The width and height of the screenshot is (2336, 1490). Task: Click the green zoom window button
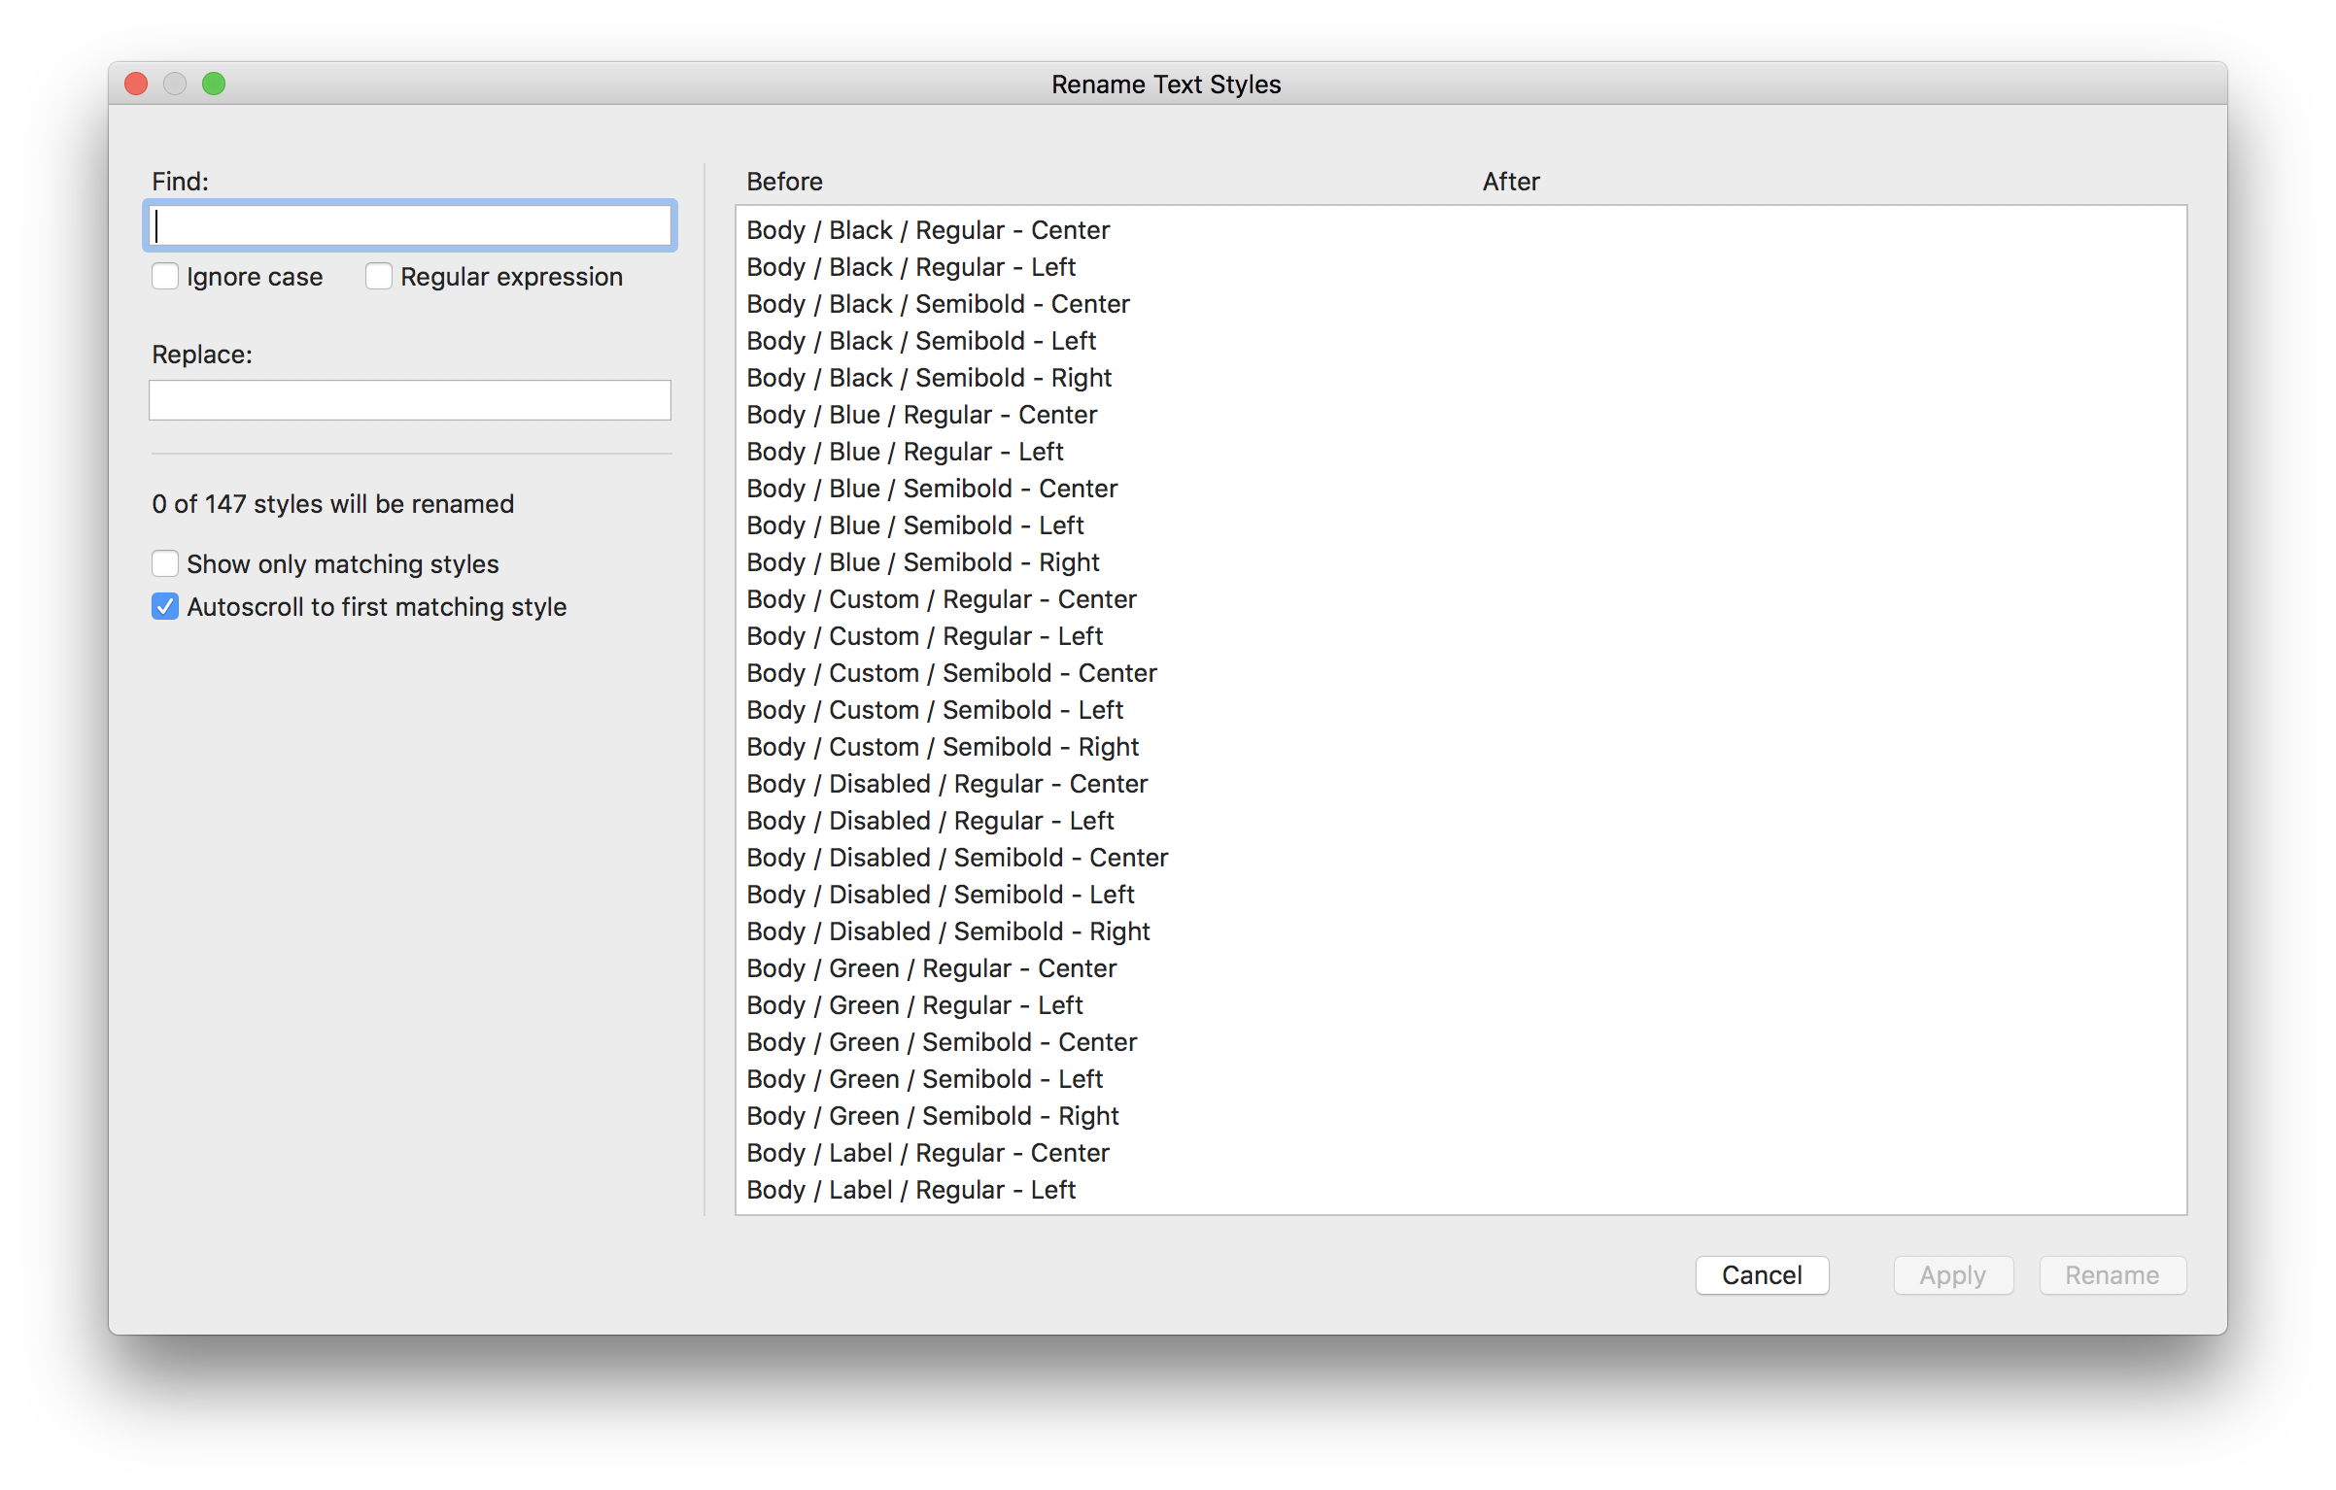click(214, 85)
